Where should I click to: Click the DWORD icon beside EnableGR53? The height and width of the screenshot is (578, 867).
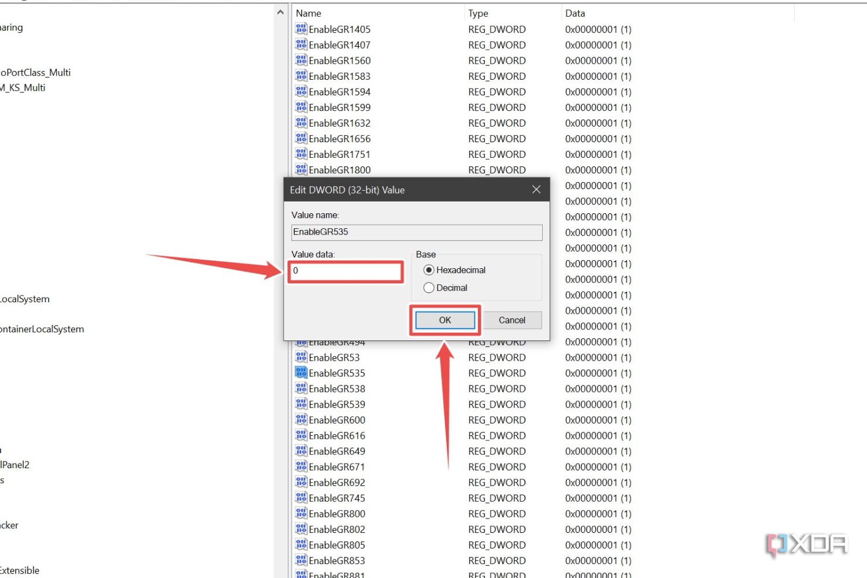301,357
